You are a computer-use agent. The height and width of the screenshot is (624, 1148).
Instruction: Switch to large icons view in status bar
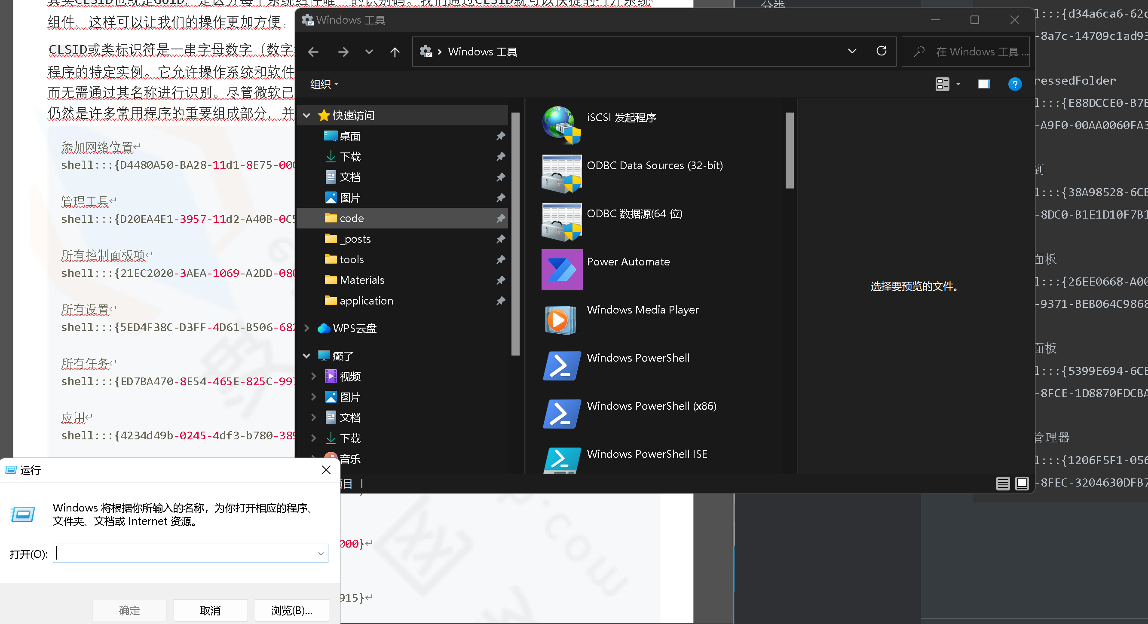point(1022,483)
